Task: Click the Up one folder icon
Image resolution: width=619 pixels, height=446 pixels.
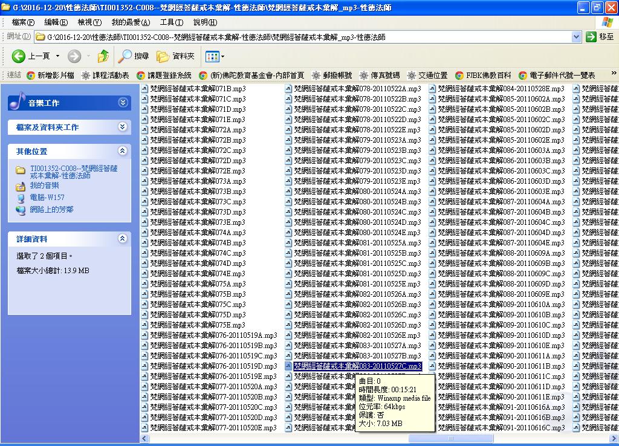Action: (x=103, y=56)
